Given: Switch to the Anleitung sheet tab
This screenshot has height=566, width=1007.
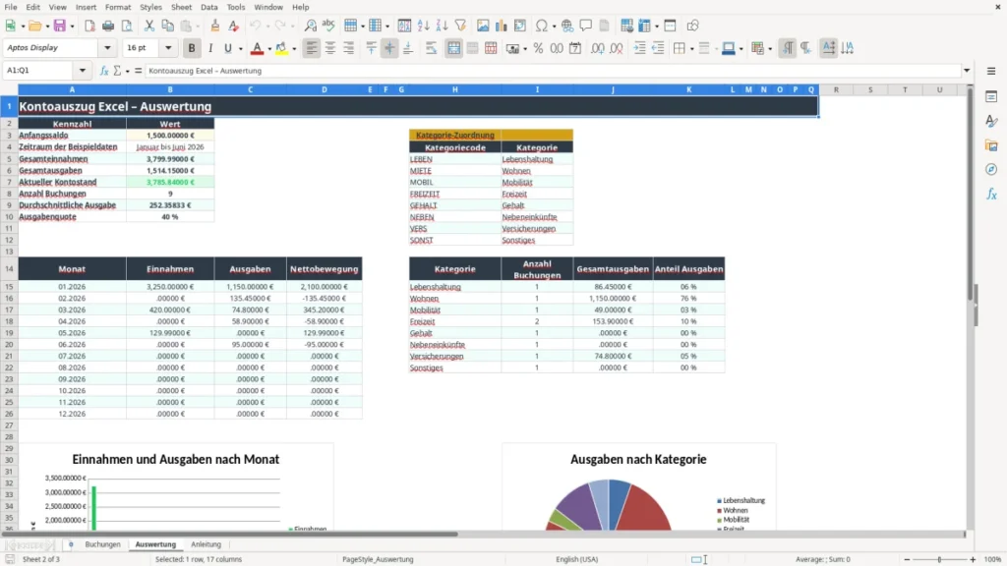Looking at the screenshot, I should click(x=206, y=544).
